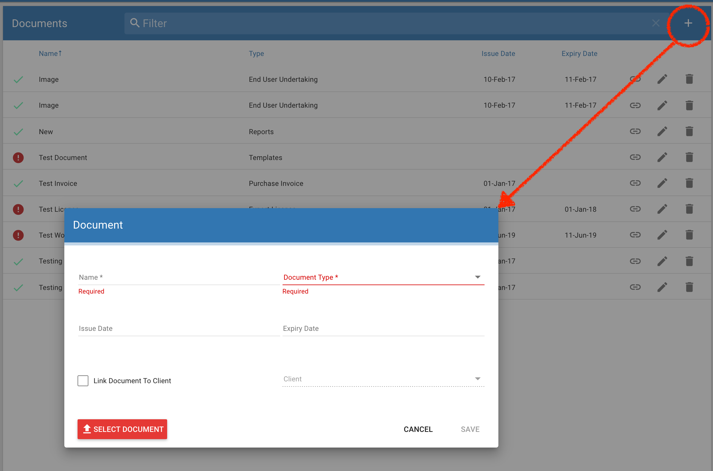Click link icon in 01-Jan-18 expiry row
This screenshot has height=471, width=713.
coord(635,209)
